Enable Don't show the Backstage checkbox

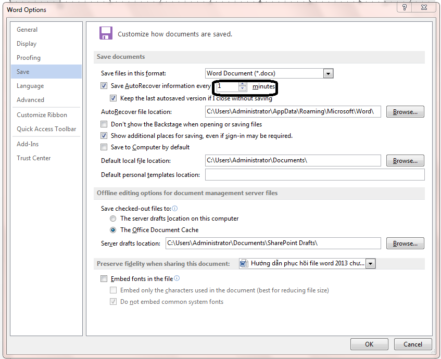tap(104, 124)
